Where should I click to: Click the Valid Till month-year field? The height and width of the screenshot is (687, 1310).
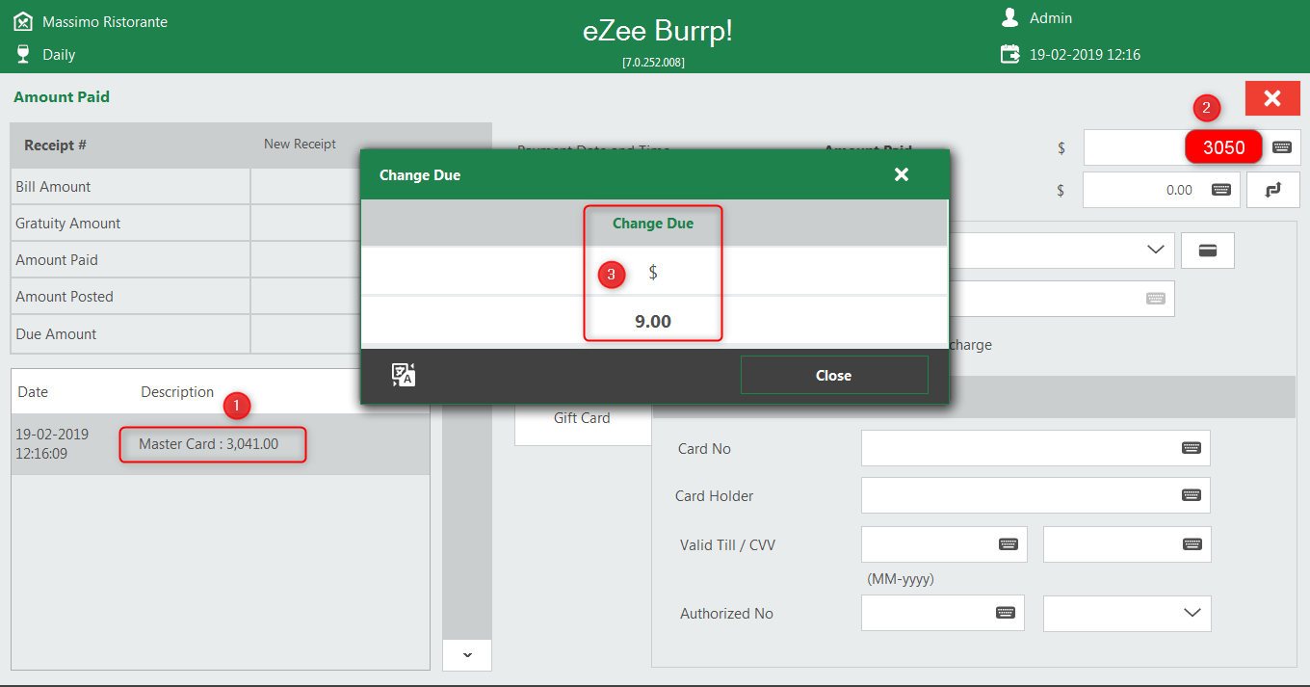pos(944,544)
